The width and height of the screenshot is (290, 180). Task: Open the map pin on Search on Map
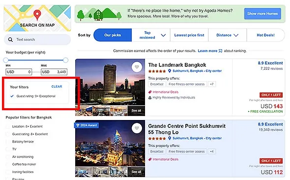[37, 15]
